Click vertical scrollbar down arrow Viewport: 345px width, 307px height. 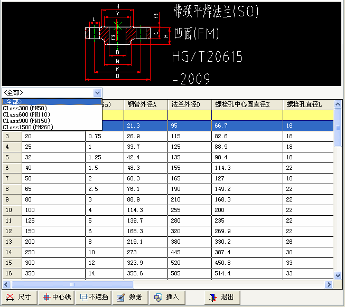338,275
